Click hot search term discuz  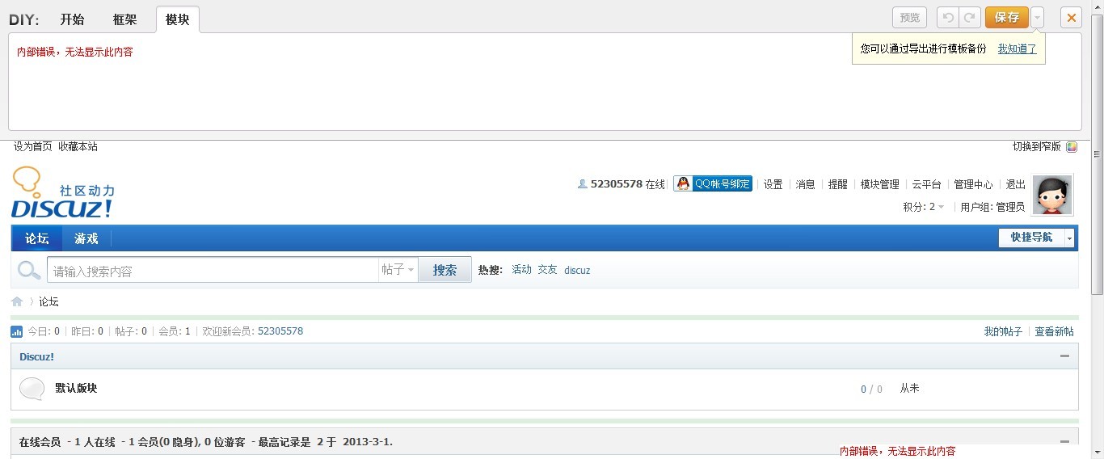577,270
